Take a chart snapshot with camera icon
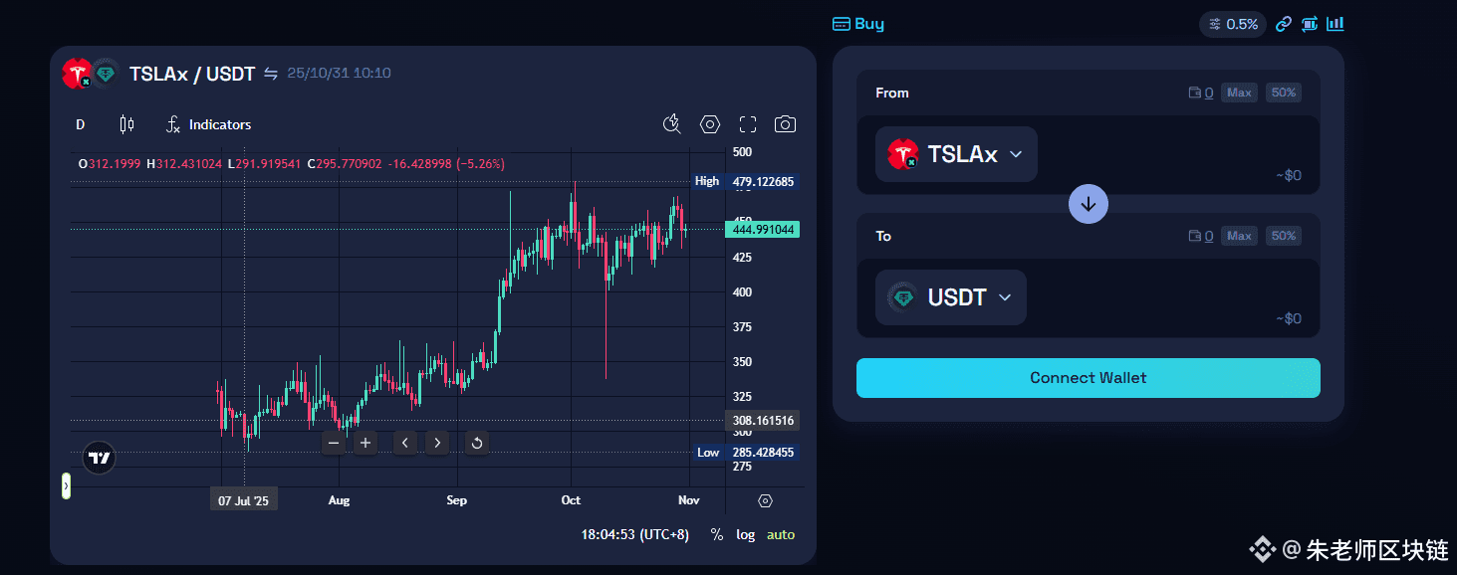Screen dimensions: 1457x575 (785, 124)
